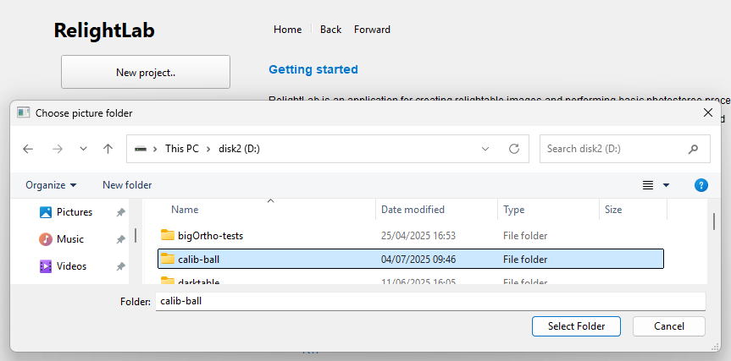
Task: Click 25/04/2025 16:53 date cell
Action: point(418,236)
